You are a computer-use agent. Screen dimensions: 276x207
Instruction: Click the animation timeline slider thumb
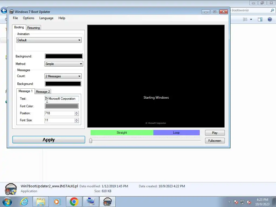click(91, 140)
